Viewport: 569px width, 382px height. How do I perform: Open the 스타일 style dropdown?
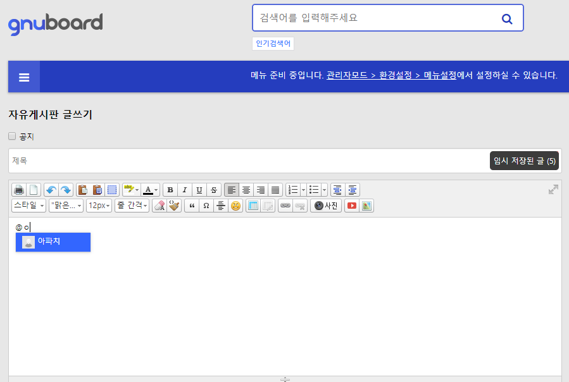pyautogui.click(x=29, y=206)
